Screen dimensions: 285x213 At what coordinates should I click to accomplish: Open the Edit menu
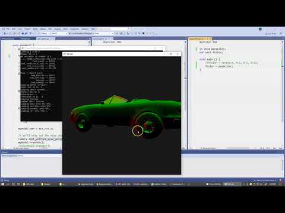coord(14,29)
